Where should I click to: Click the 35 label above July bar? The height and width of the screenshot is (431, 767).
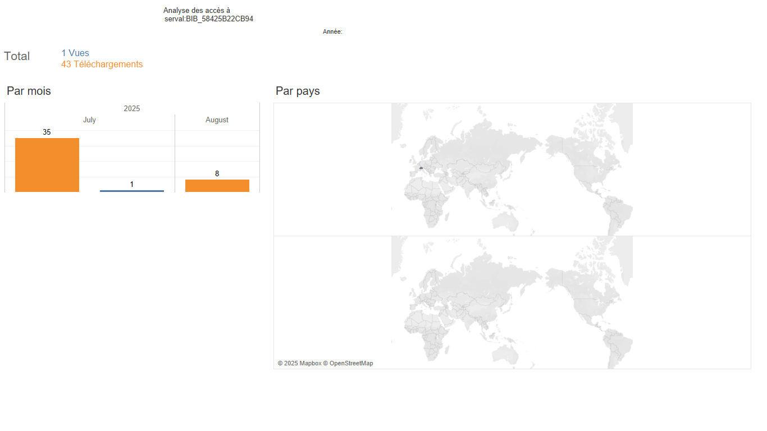pos(47,132)
